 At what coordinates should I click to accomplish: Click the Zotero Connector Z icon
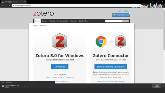[x=120, y=41]
